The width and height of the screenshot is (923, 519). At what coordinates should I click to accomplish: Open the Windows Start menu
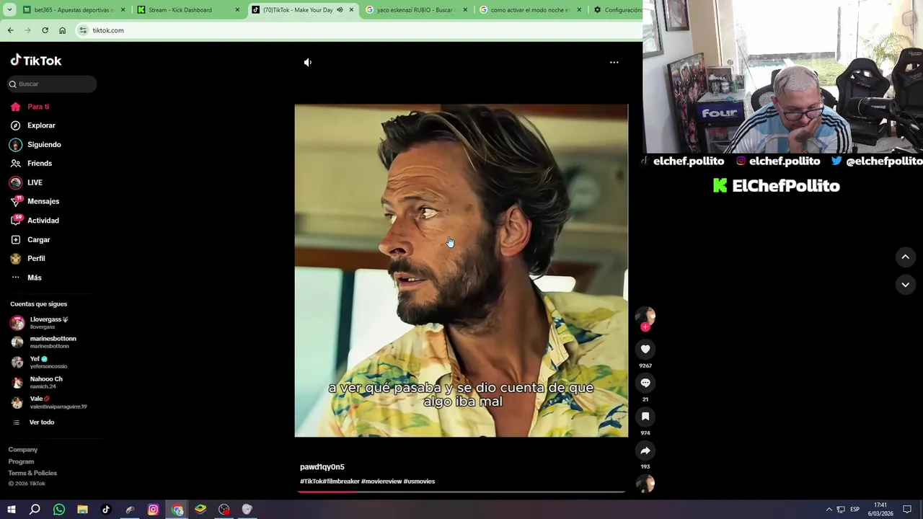[12, 510]
